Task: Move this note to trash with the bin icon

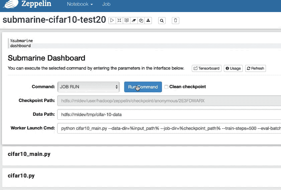Action: click(175, 20)
